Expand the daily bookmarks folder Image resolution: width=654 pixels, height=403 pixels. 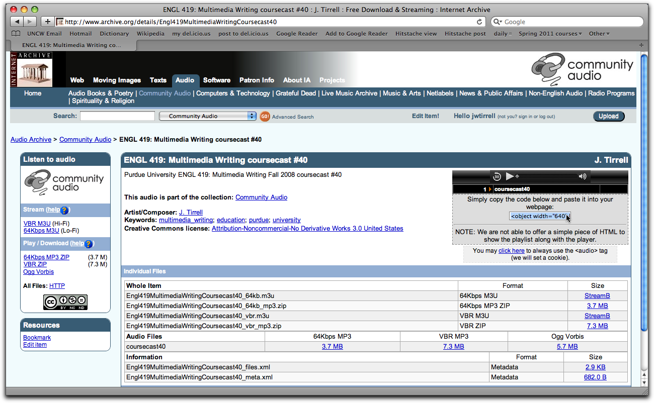(x=503, y=34)
